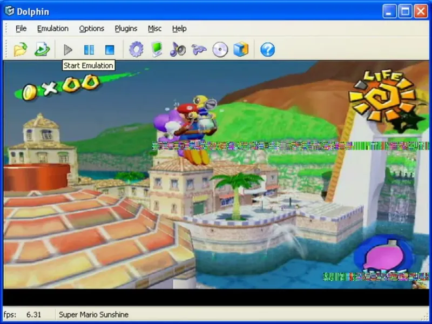Screen dimensions: 432x324
Task: Open controller plugin settings gamepad icon
Action: coord(199,50)
